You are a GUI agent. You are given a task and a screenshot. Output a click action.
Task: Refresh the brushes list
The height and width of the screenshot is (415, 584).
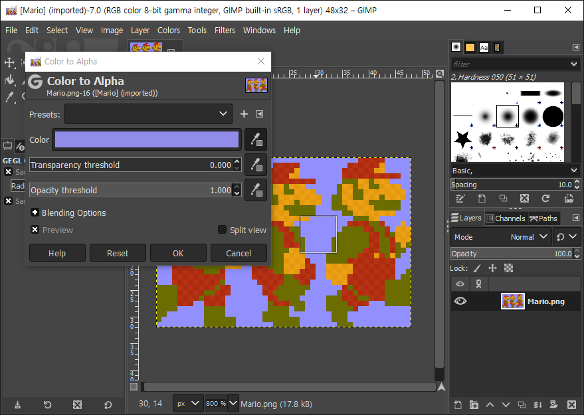pyautogui.click(x=545, y=199)
